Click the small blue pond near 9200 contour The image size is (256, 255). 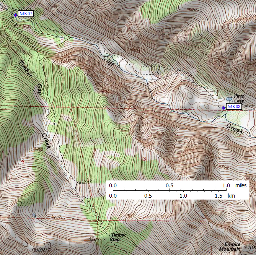(x=34, y=215)
